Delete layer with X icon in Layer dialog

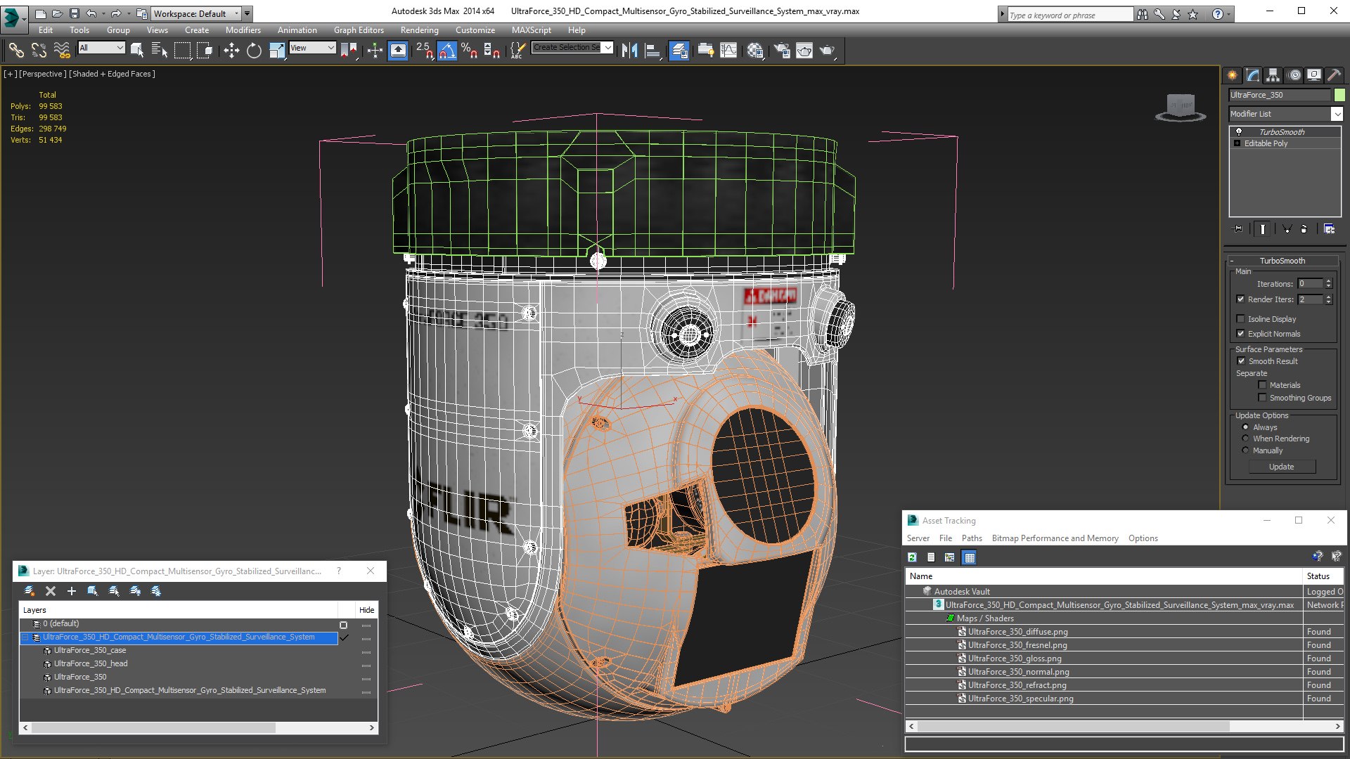[x=51, y=591]
